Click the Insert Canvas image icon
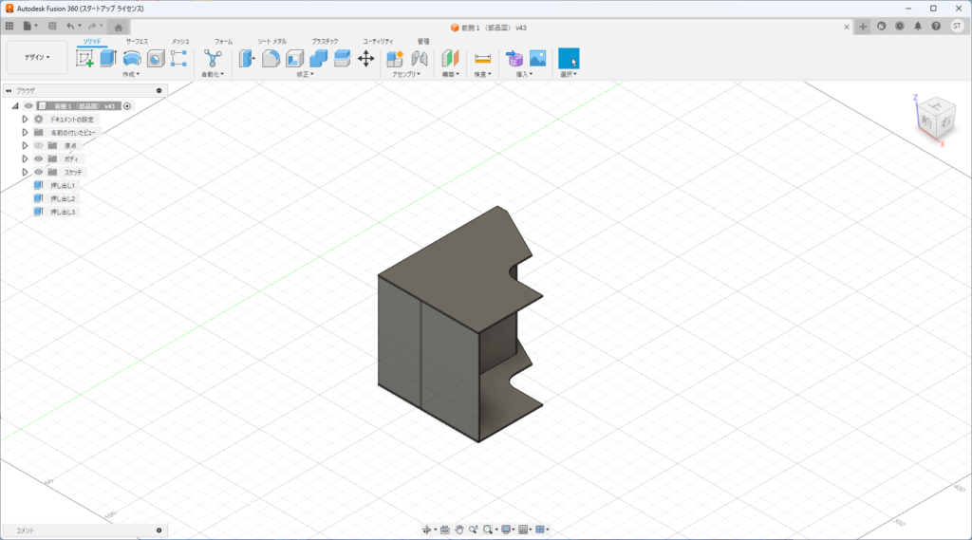Image resolution: width=972 pixels, height=540 pixels. (537, 58)
